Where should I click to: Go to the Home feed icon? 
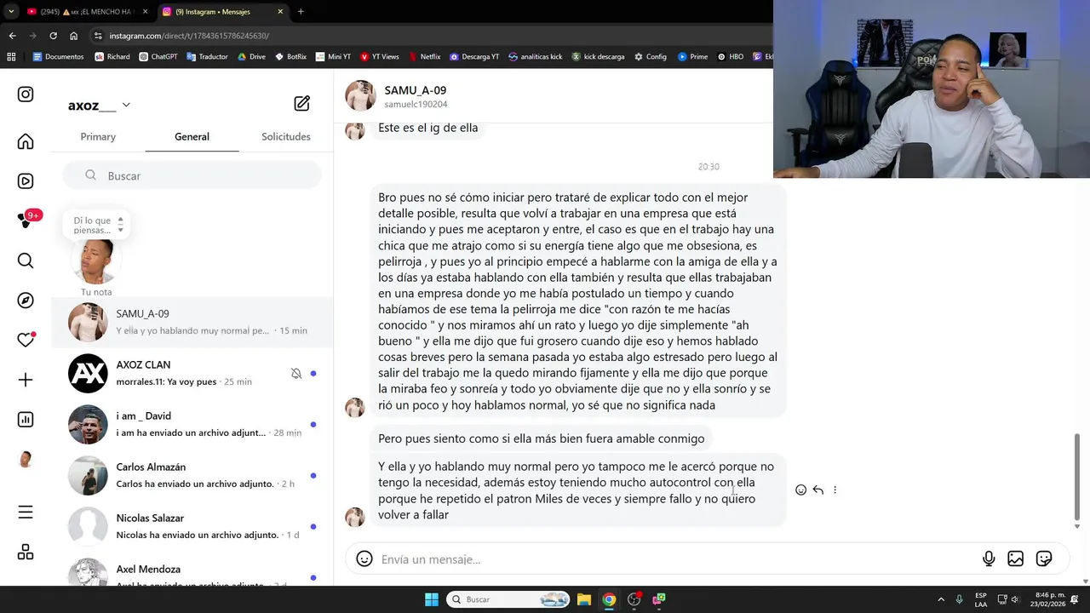[26, 141]
